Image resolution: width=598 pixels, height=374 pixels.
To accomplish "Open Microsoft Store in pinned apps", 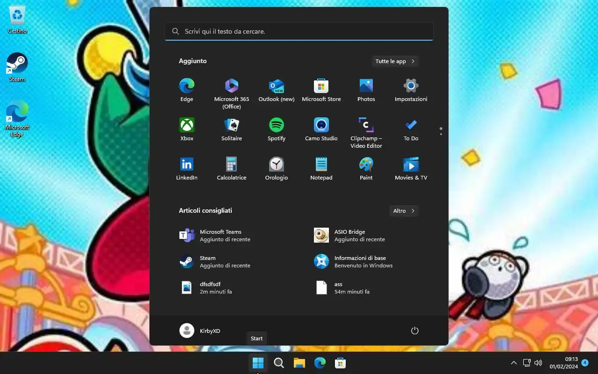I will tap(321, 90).
